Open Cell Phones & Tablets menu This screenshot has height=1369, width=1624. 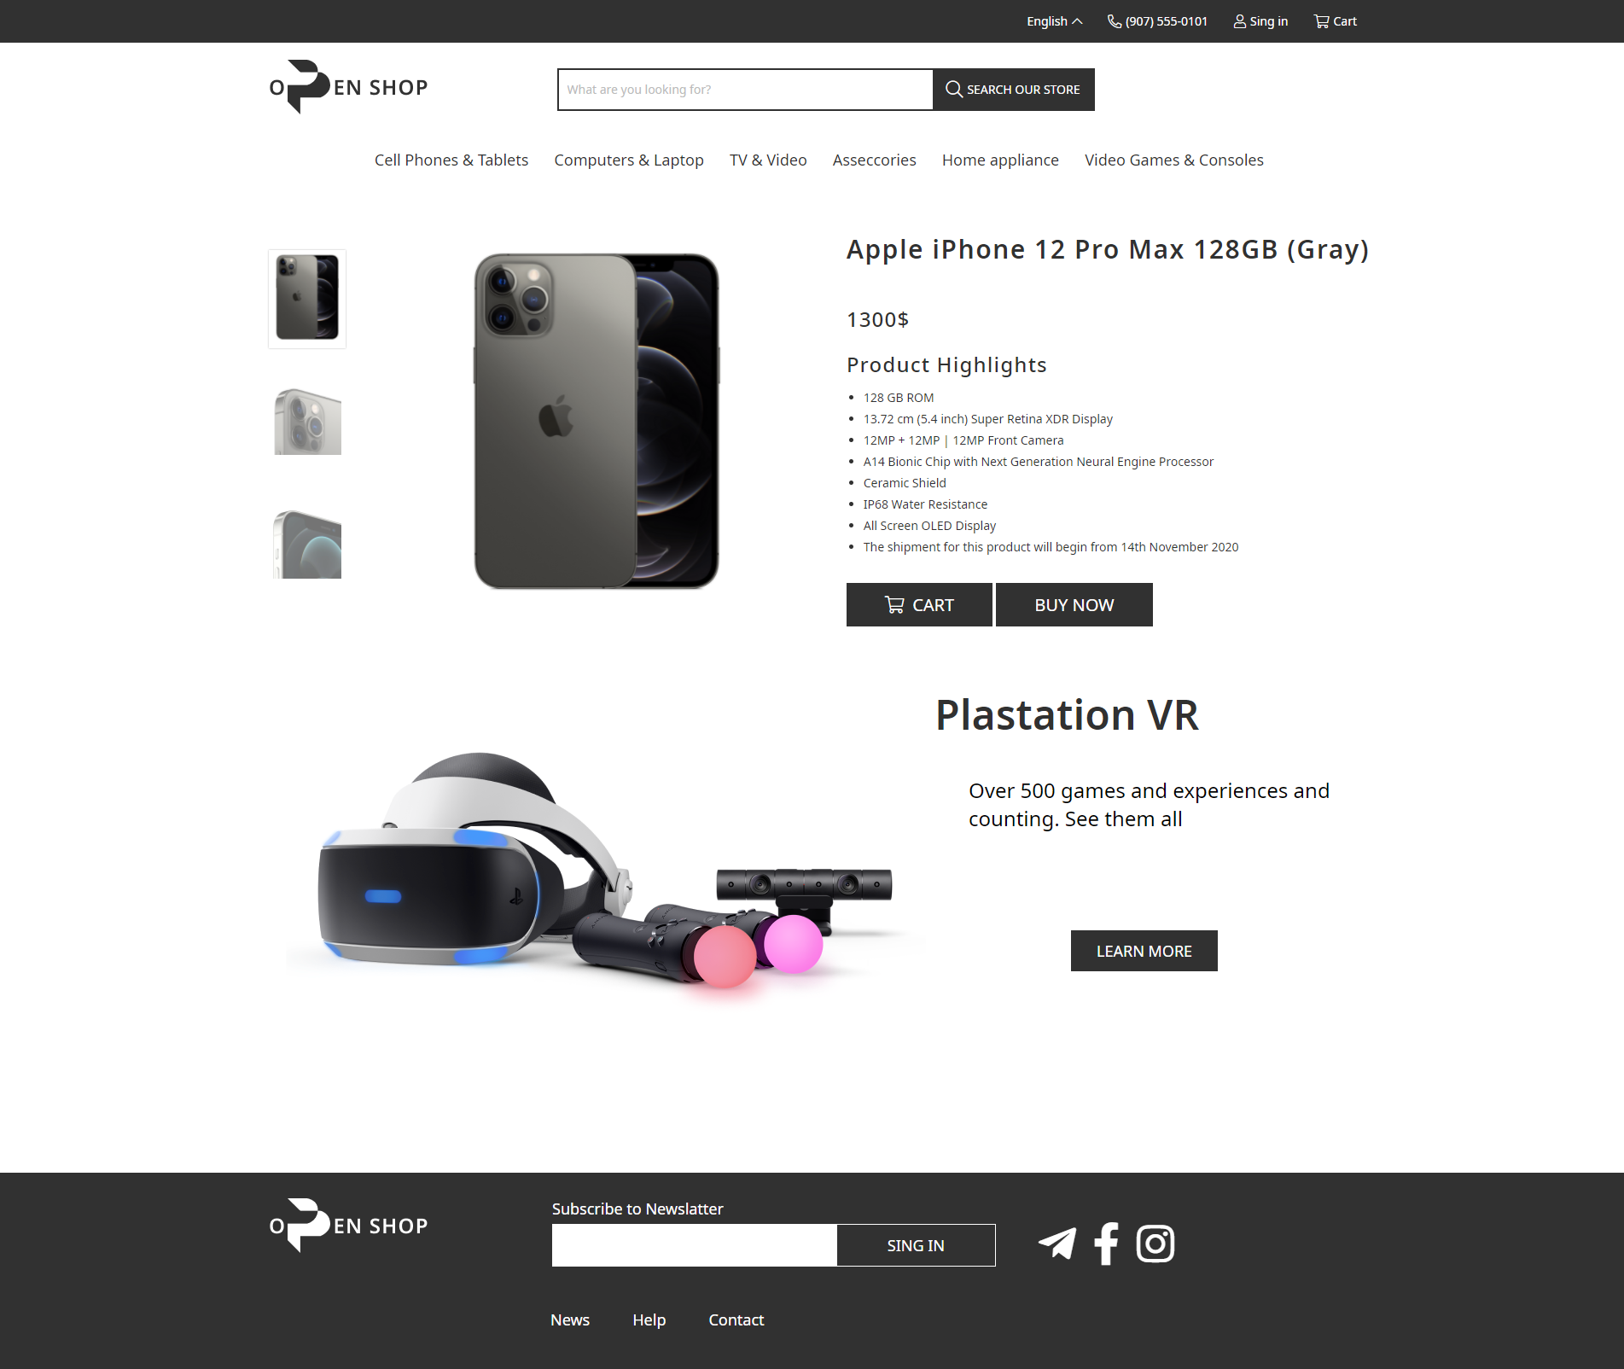point(451,160)
